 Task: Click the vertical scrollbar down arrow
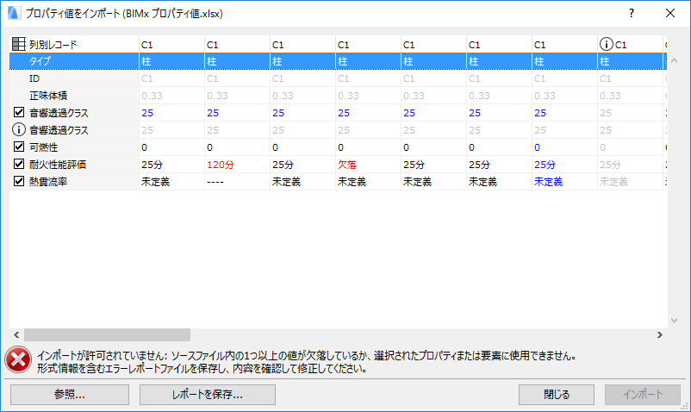point(675,321)
